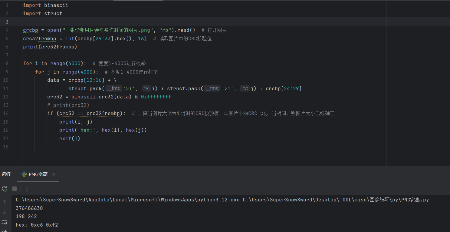This screenshot has height=232, width=450.
Task: Click 'print(crc32frombp)' on line 6
Action: (50, 47)
